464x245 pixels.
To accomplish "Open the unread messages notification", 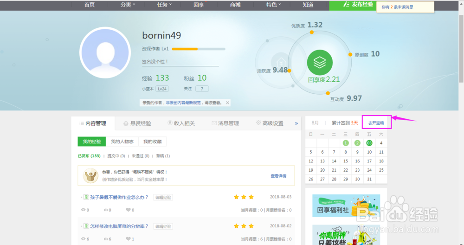I will point(405,7).
